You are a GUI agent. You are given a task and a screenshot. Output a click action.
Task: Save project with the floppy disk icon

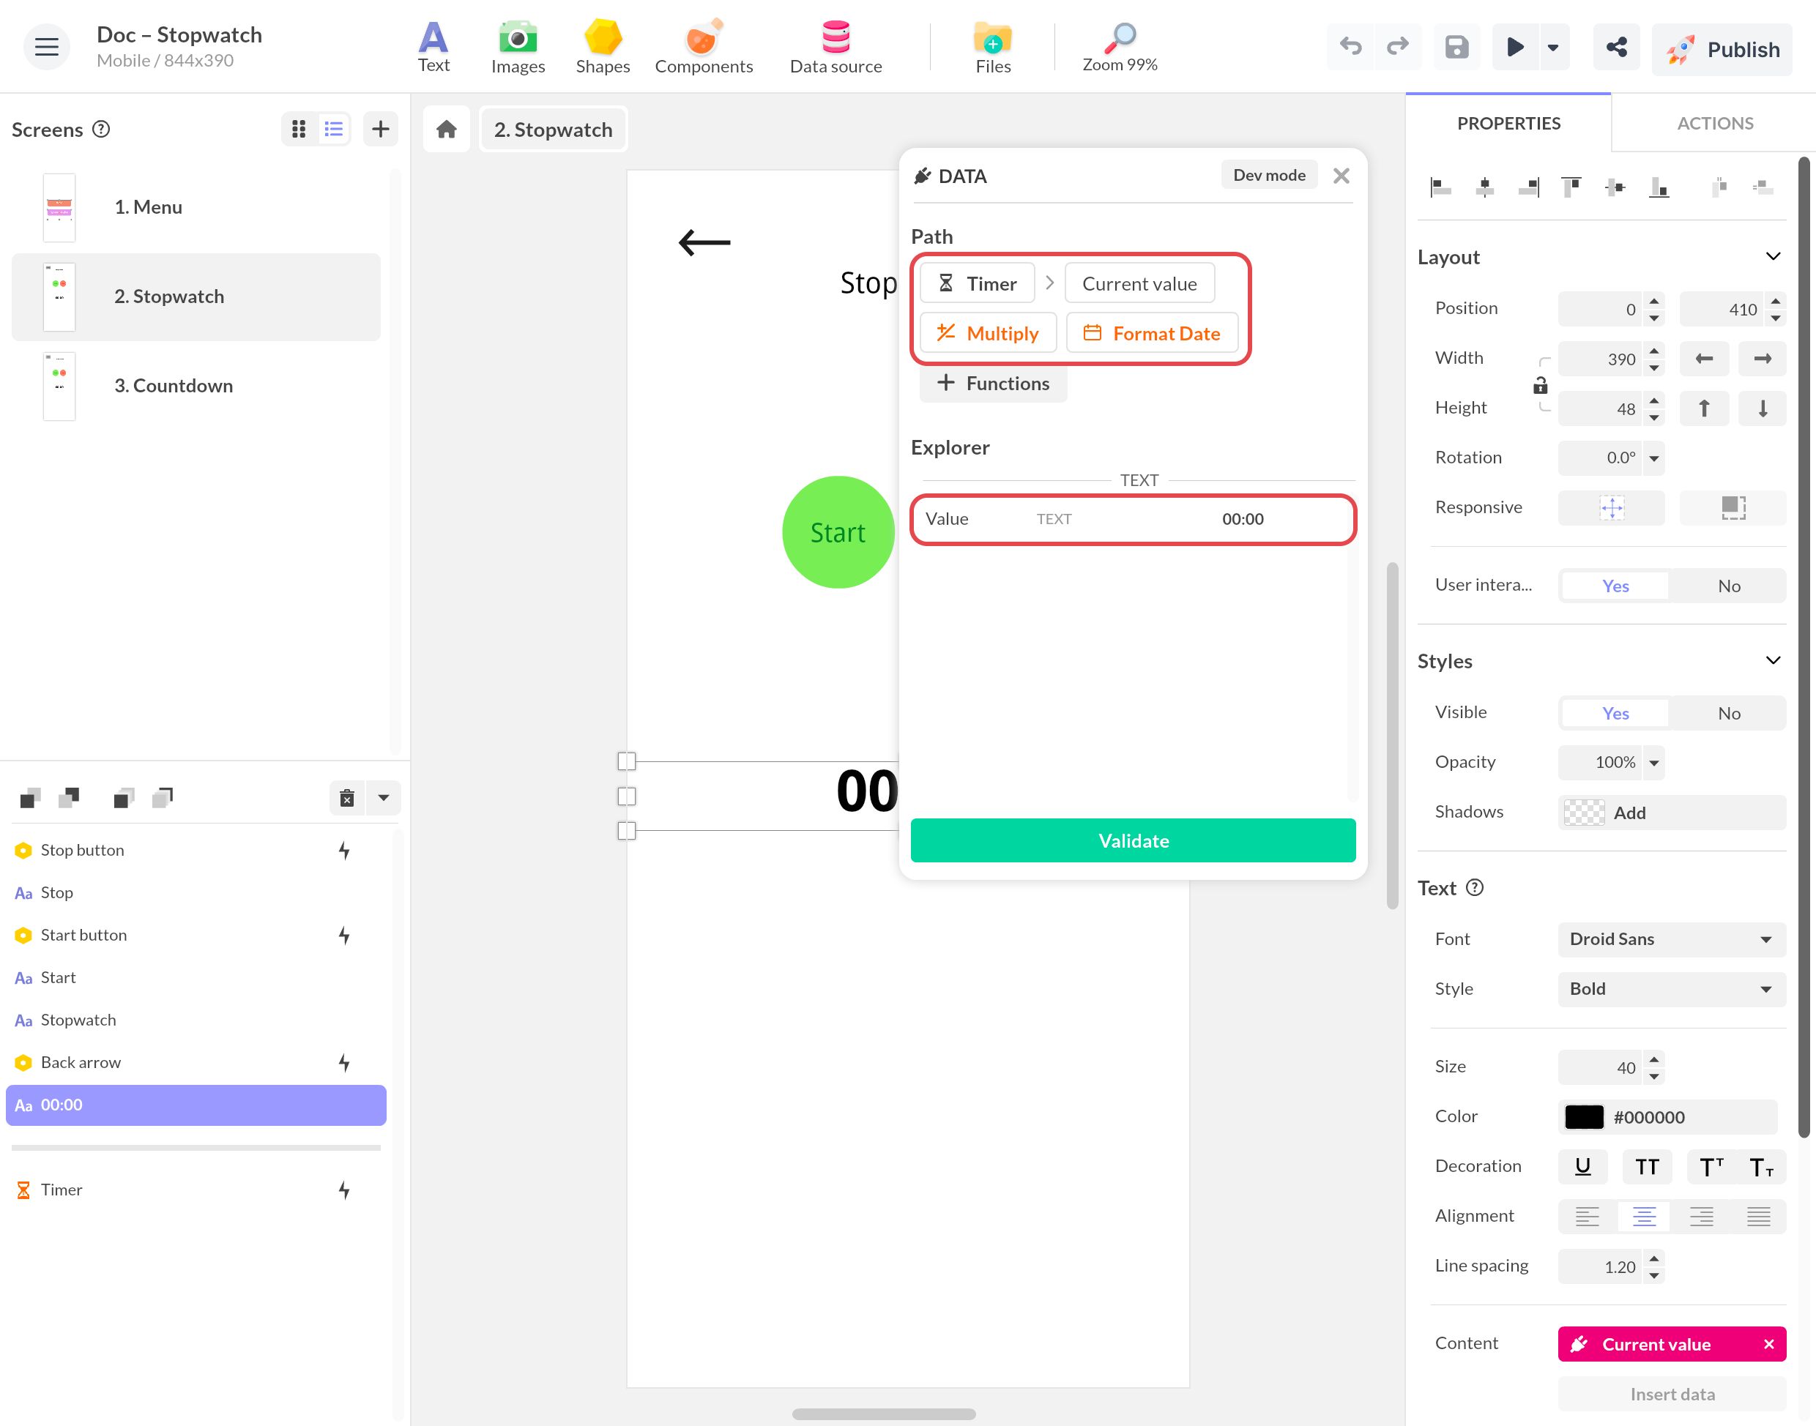tap(1456, 48)
